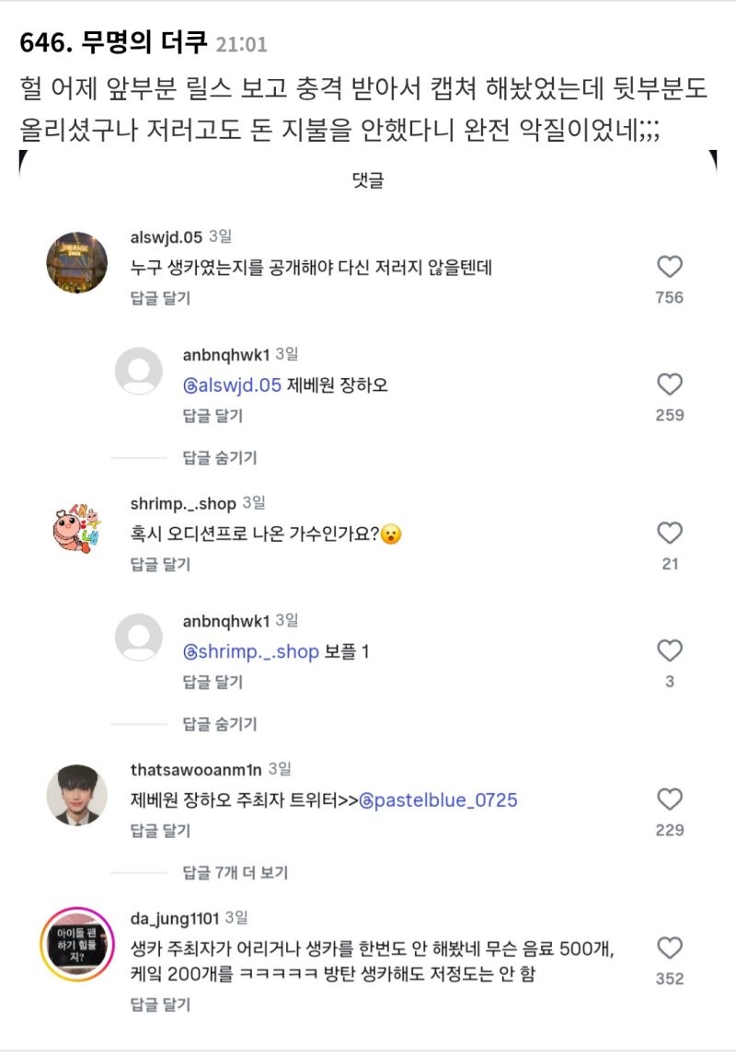The image size is (736, 1056).
Task: Open the 댓글 comments header
Action: pyautogui.click(x=368, y=181)
